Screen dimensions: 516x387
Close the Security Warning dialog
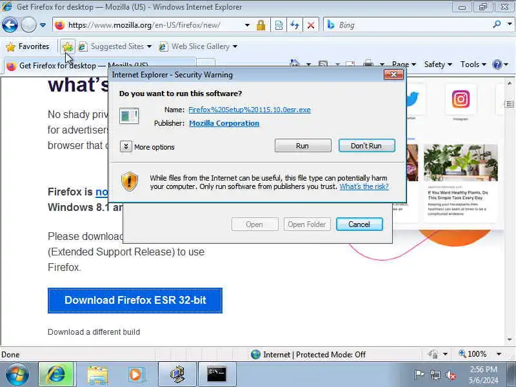point(393,75)
